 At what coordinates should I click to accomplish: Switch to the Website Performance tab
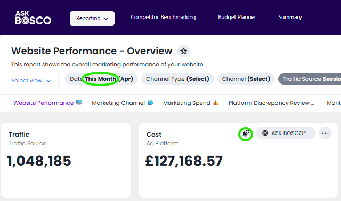47,103
